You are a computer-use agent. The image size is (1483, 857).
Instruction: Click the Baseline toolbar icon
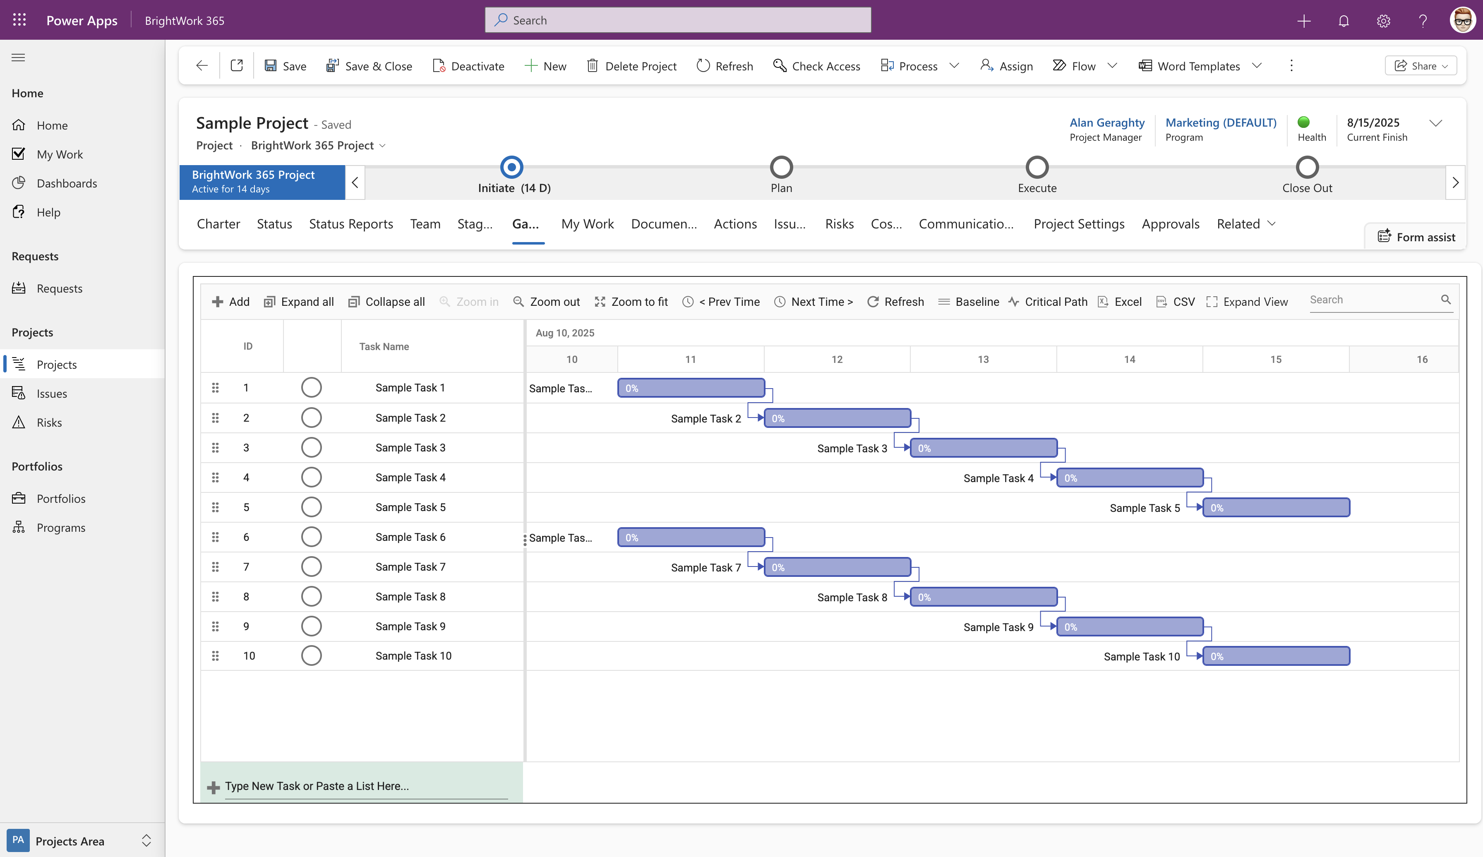[x=943, y=301]
